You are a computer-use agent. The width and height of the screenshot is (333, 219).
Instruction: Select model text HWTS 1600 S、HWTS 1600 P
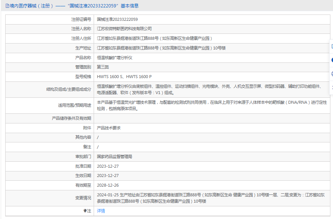[124, 77]
